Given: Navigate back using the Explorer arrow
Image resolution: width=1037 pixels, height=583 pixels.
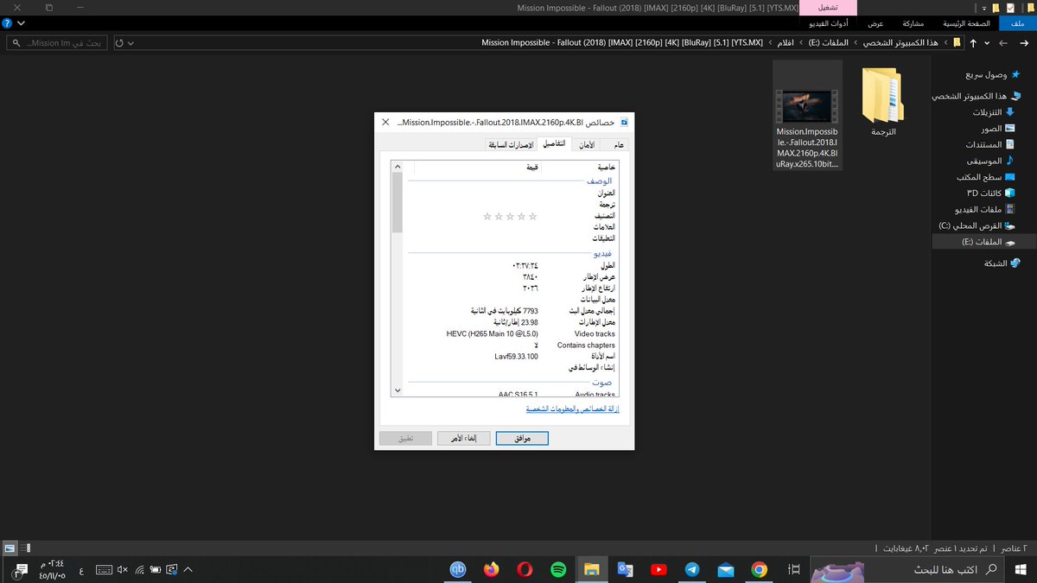Looking at the screenshot, I should [x=1022, y=42].
